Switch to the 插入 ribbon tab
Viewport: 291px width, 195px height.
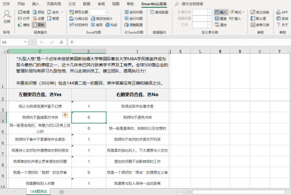[35, 4]
